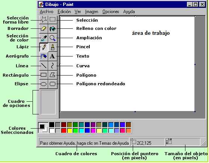
Task: Click the Ampliación magnifier tool
Action: point(53,38)
